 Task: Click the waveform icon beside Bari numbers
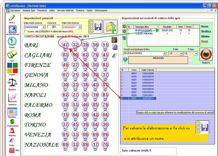pyautogui.click(x=114, y=40)
